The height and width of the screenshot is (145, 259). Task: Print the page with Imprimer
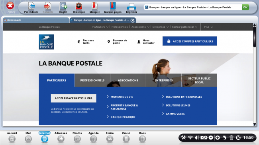tap(131, 8)
